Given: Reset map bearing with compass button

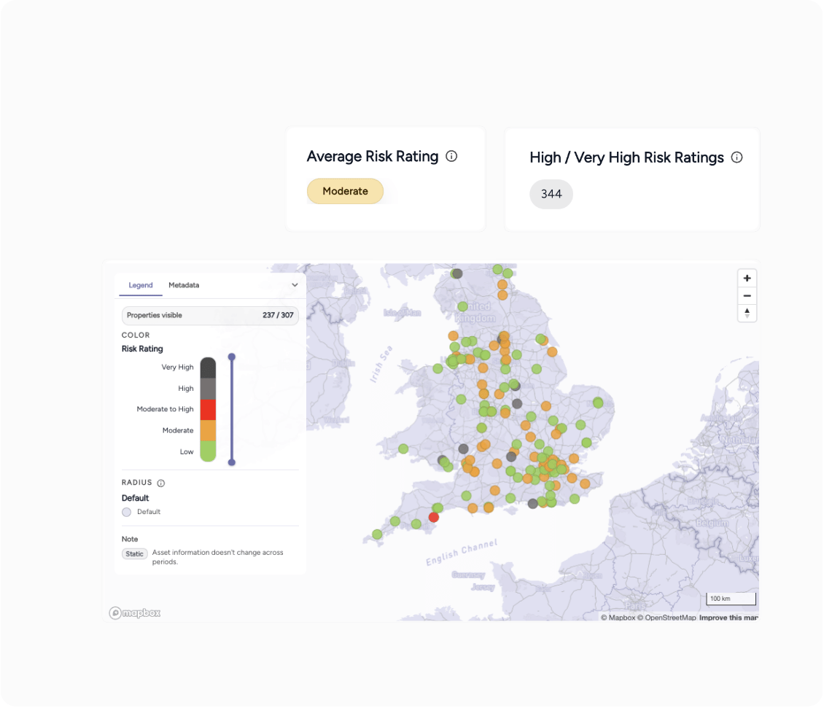Looking at the screenshot, I should click(747, 314).
